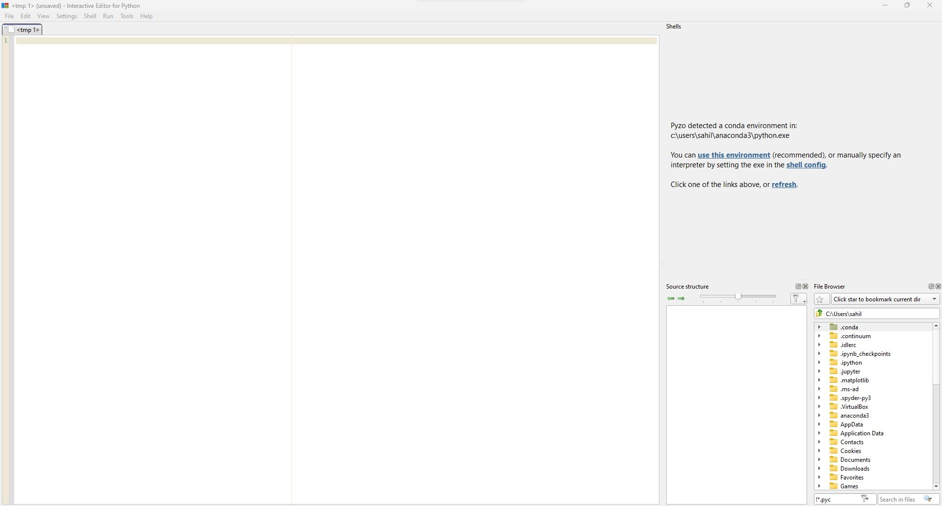The image size is (942, 506).
Task: Expand the Documents folder
Action: pos(819,459)
